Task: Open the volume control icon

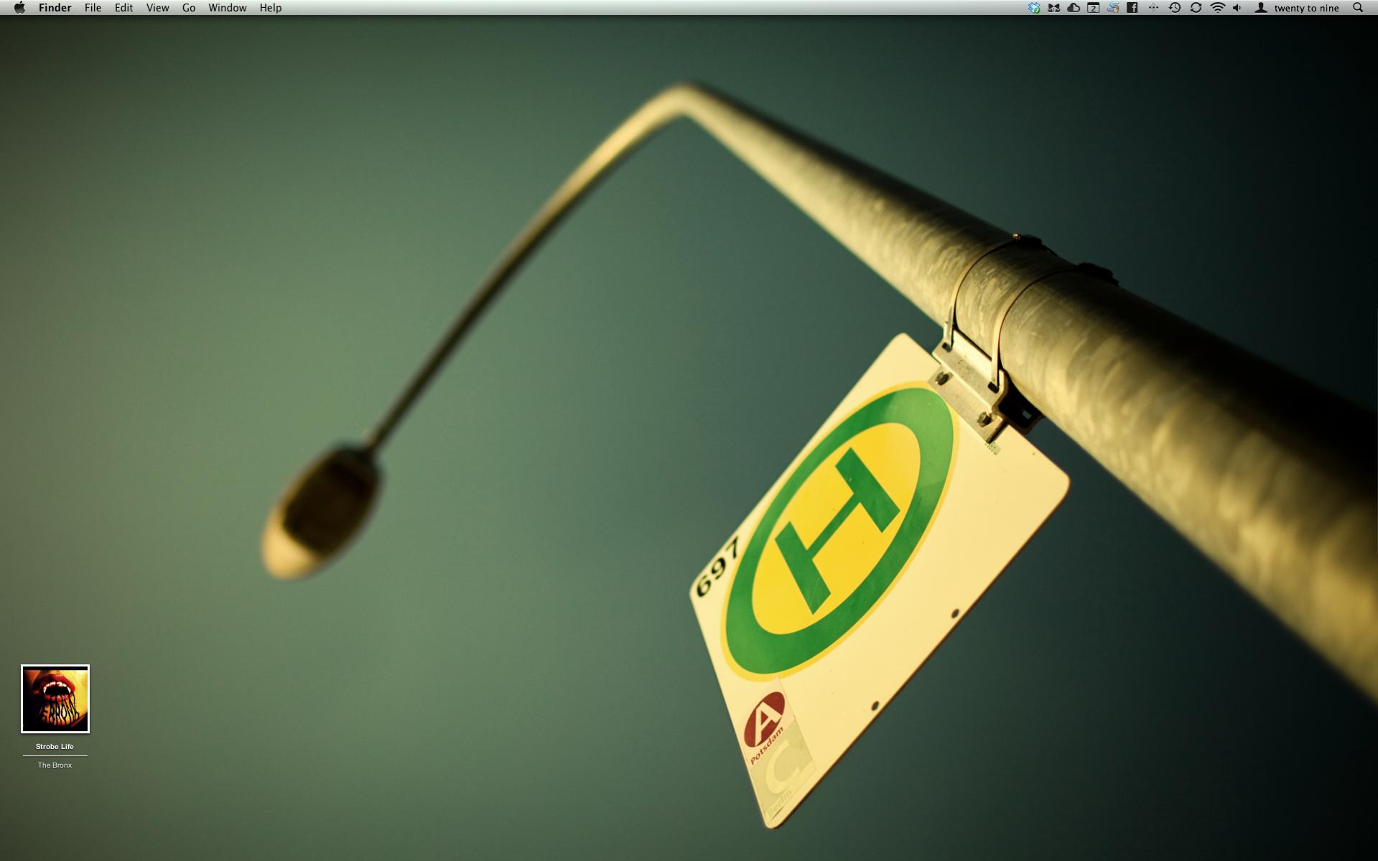Action: [1237, 8]
